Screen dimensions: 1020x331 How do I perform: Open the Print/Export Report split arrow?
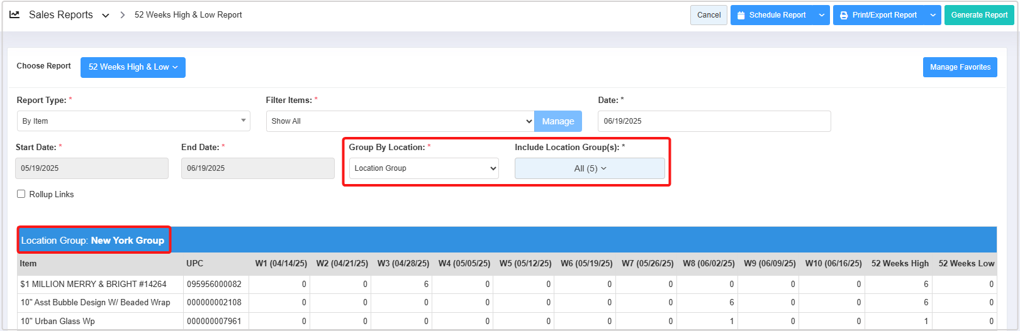(x=933, y=15)
